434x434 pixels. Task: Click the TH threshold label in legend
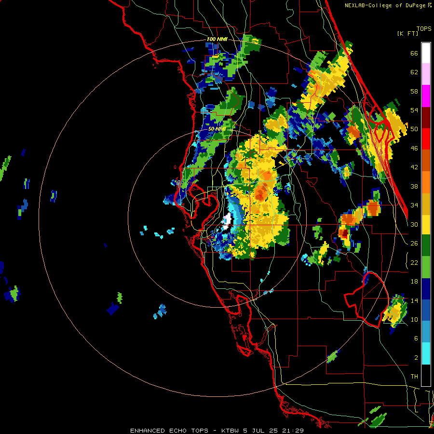[x=414, y=377]
